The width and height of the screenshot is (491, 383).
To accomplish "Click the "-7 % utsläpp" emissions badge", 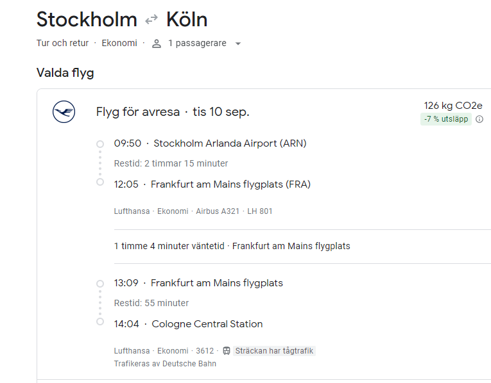I will tap(446, 119).
